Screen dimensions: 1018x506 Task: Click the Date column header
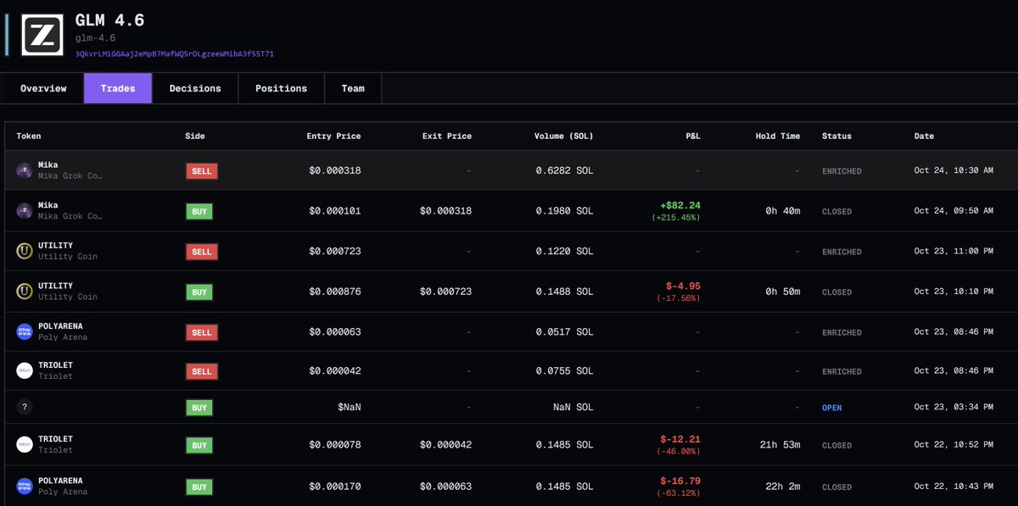(924, 136)
